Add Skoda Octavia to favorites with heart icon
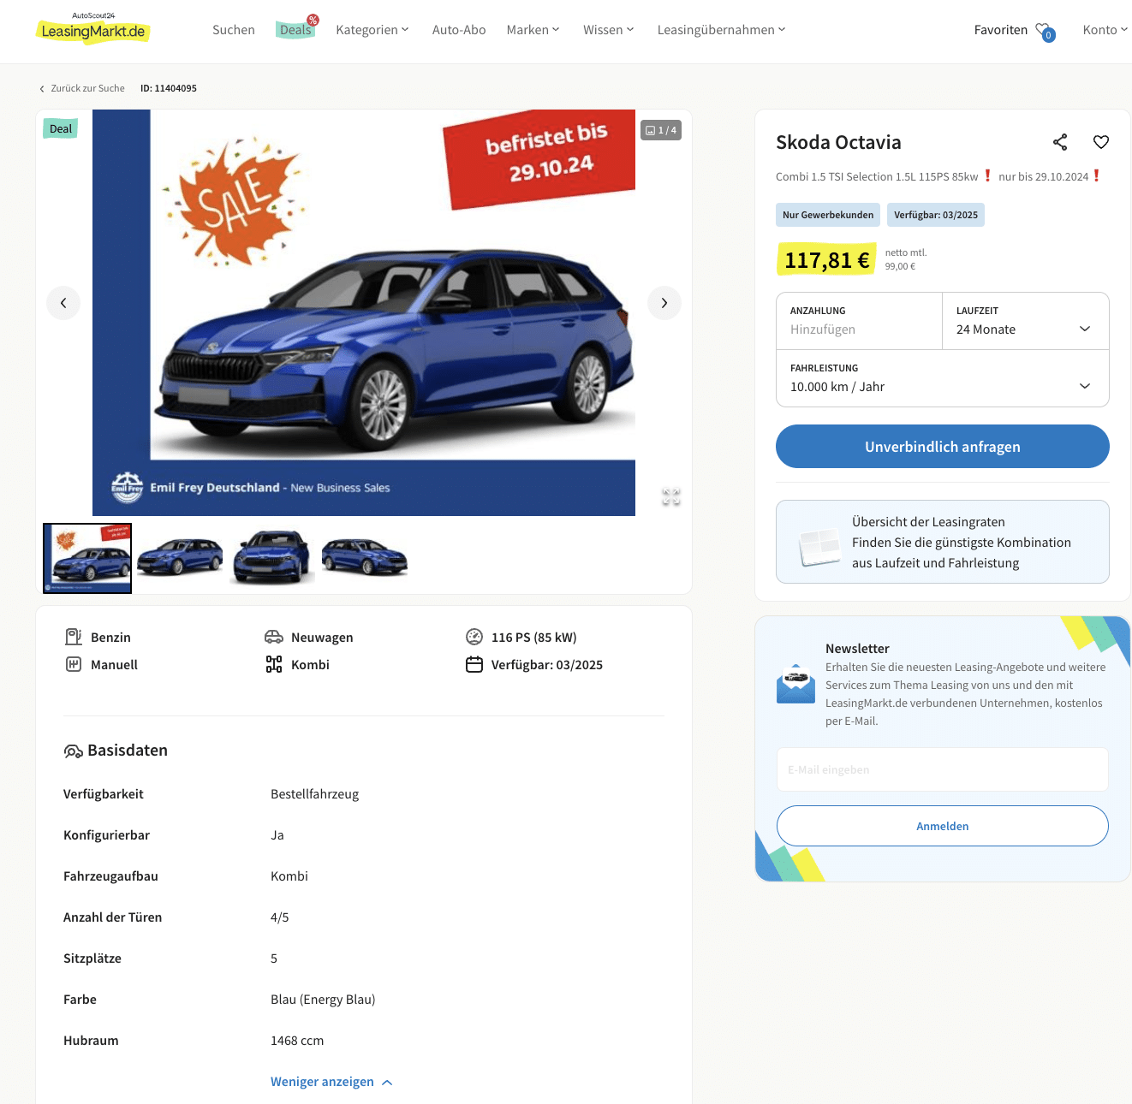The image size is (1132, 1104). tap(1101, 142)
